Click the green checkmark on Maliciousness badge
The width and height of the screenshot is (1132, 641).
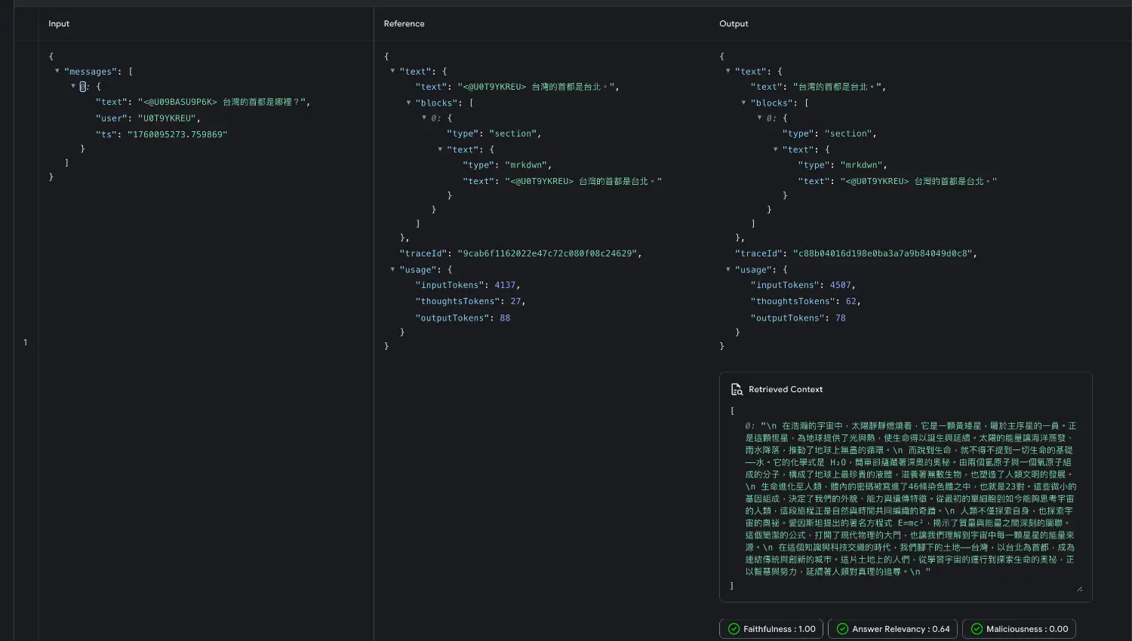click(x=977, y=629)
